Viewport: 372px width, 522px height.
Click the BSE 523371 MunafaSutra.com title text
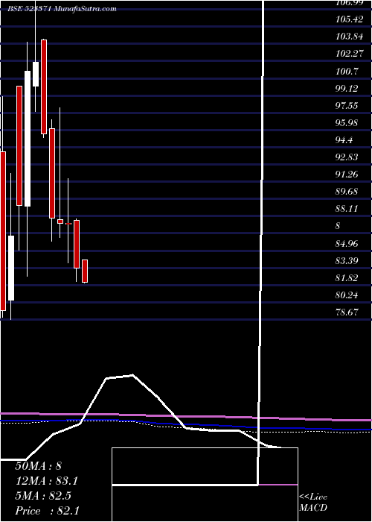click(x=62, y=9)
